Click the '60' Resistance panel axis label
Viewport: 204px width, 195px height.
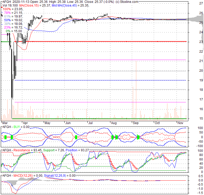tap(201, 159)
